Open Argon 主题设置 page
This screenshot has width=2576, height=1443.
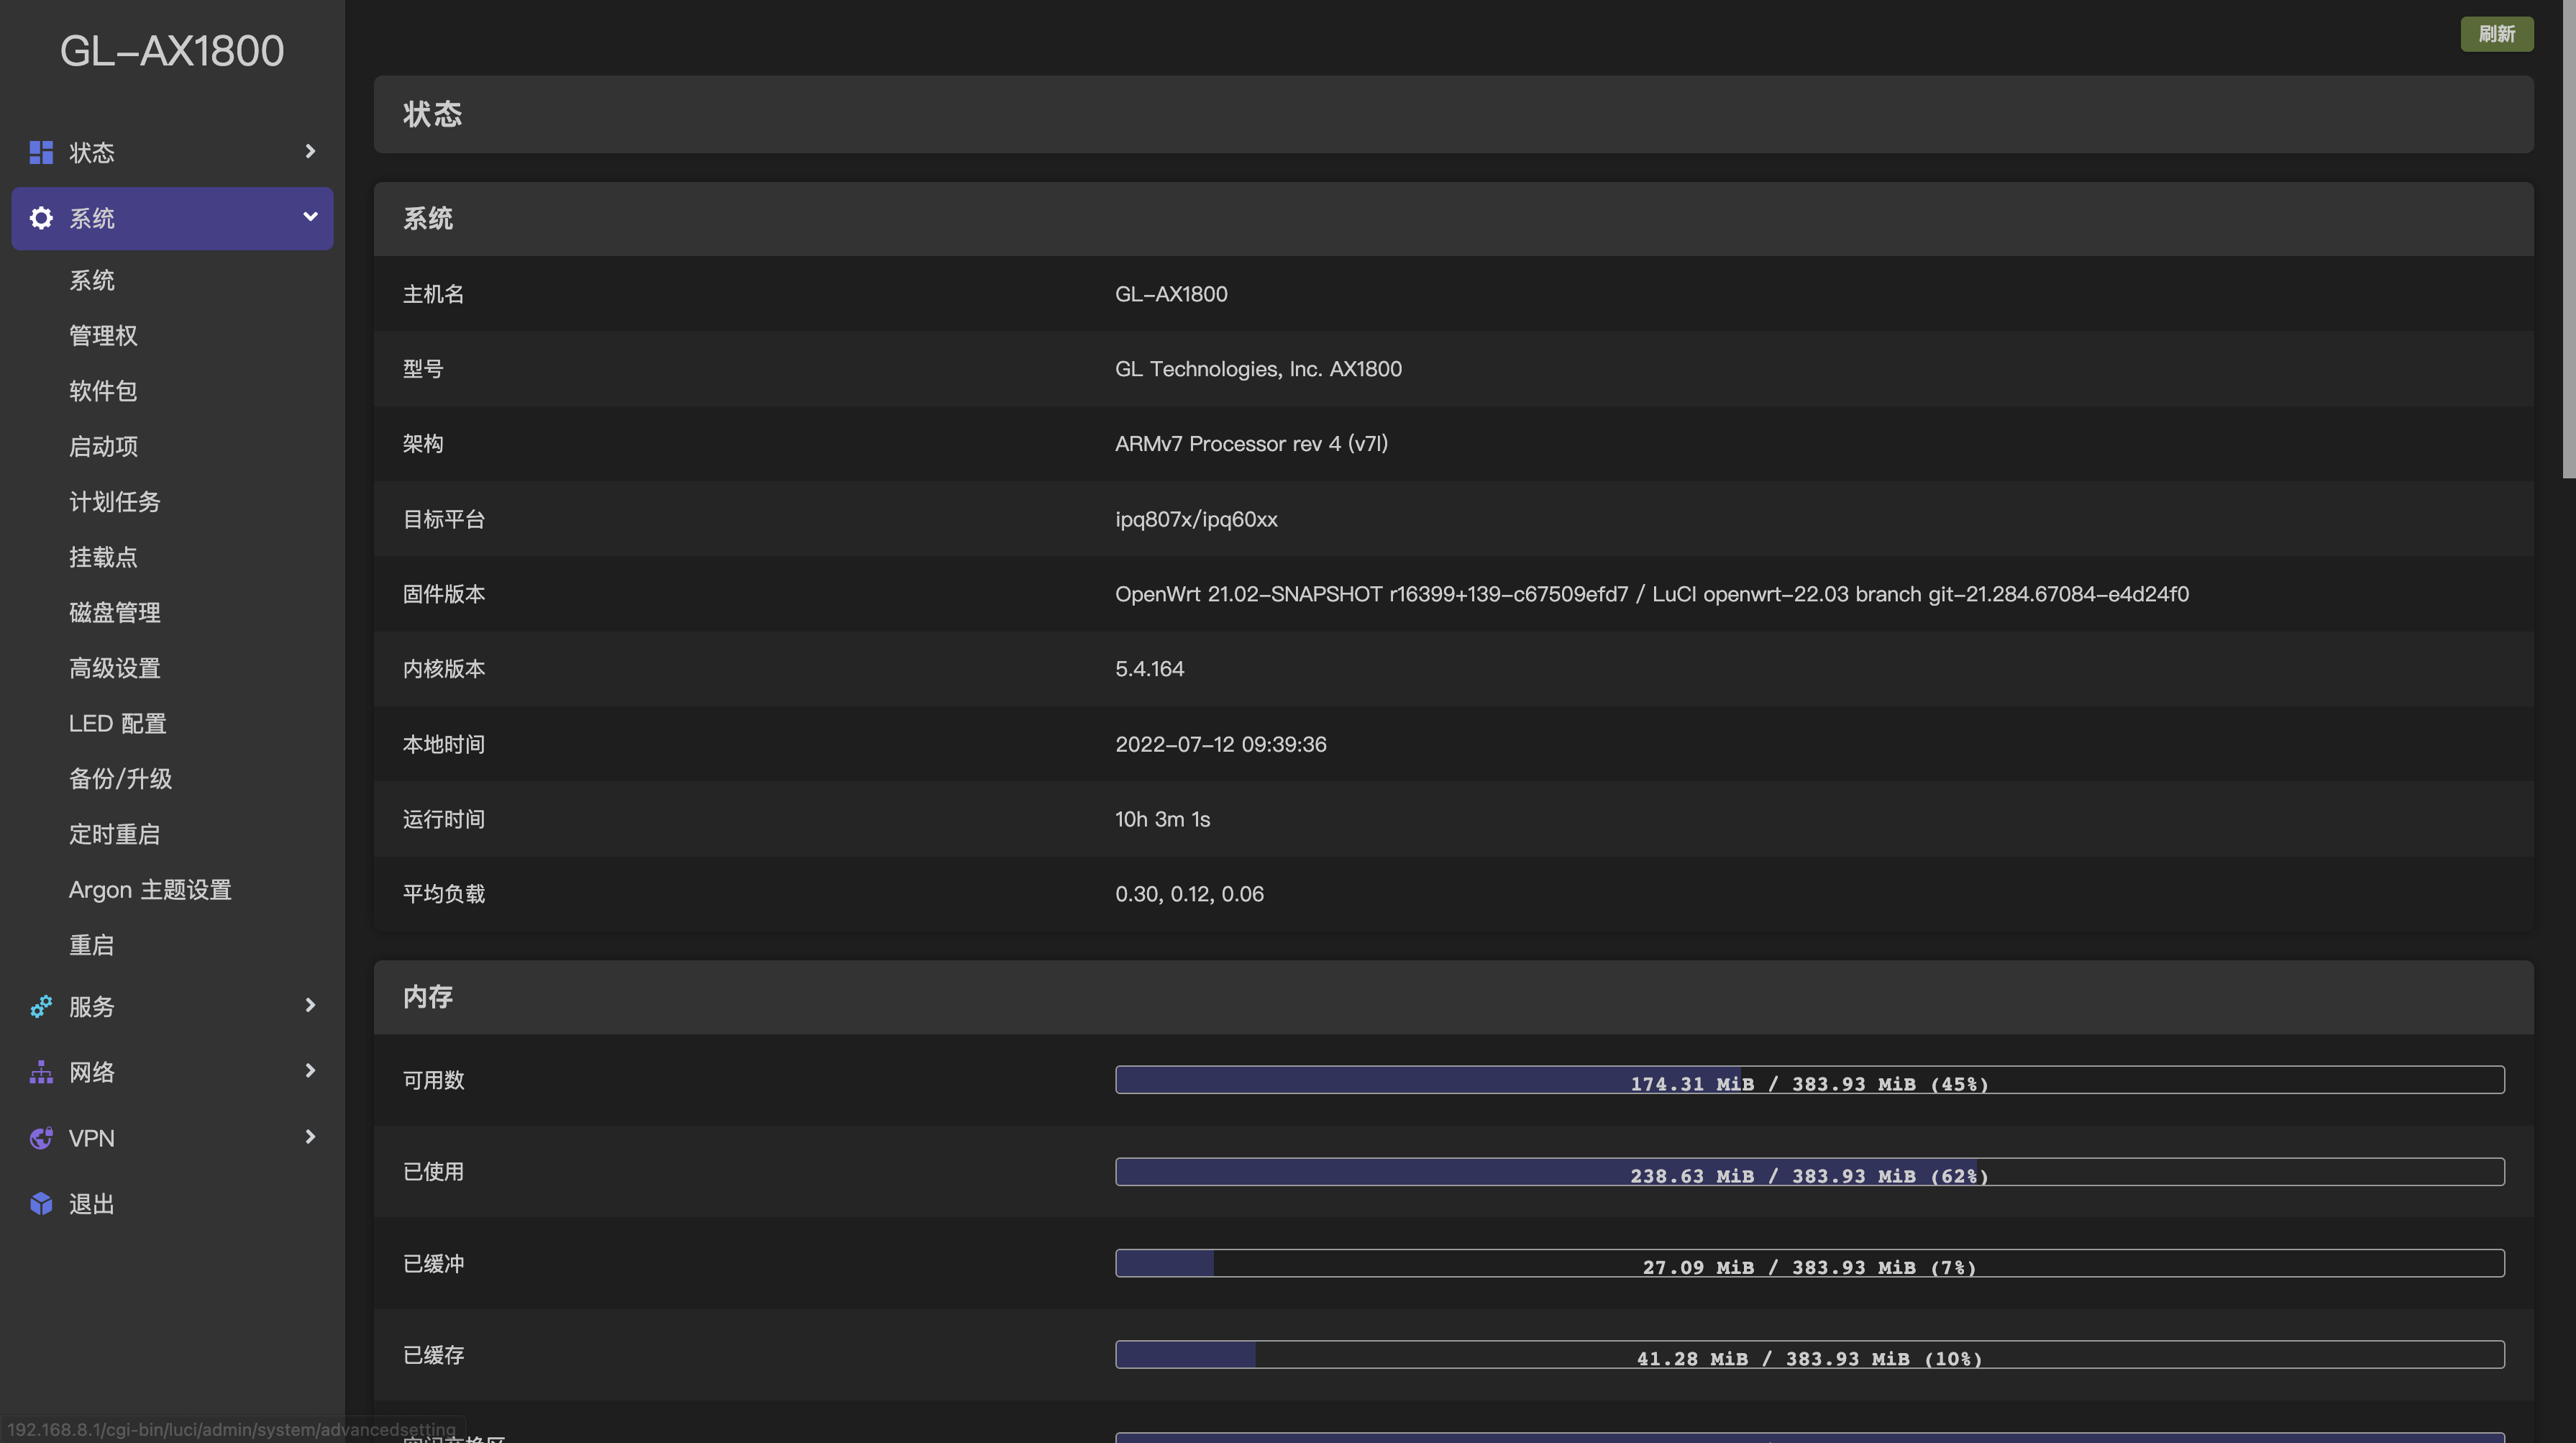click(150, 890)
